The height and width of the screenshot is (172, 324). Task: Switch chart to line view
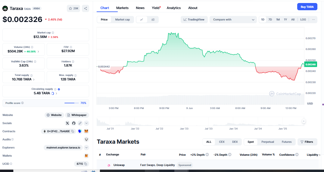[142, 20]
